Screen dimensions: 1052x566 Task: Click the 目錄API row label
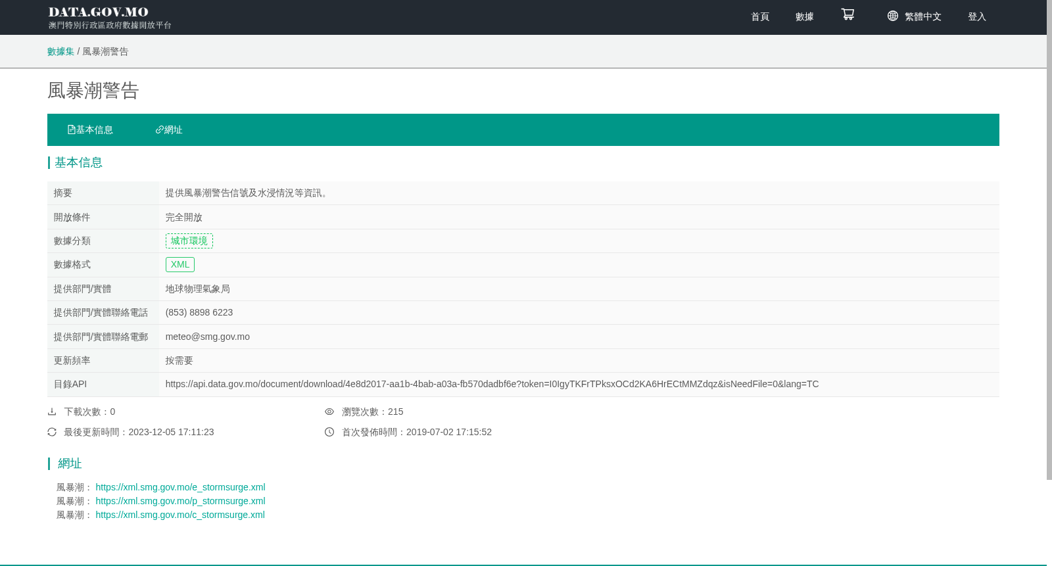point(70,384)
